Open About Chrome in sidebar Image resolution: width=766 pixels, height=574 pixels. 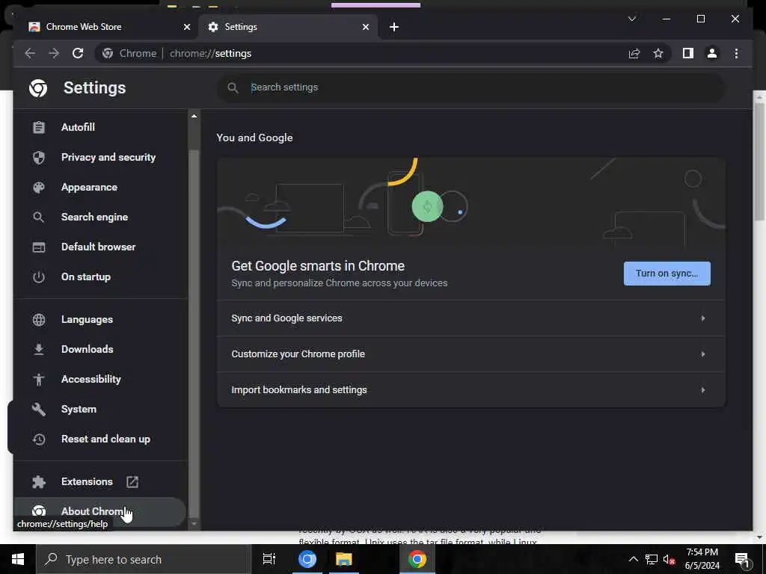click(x=100, y=511)
